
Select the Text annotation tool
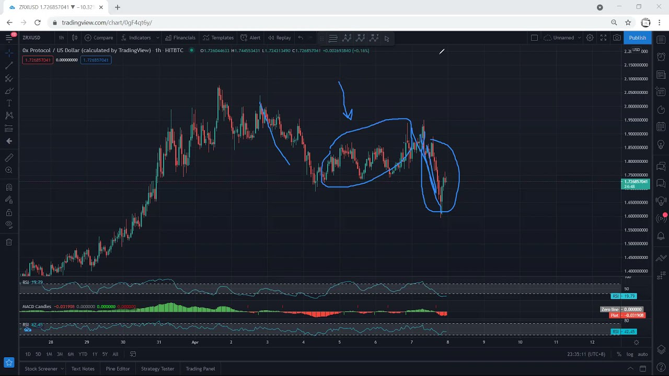[9, 103]
